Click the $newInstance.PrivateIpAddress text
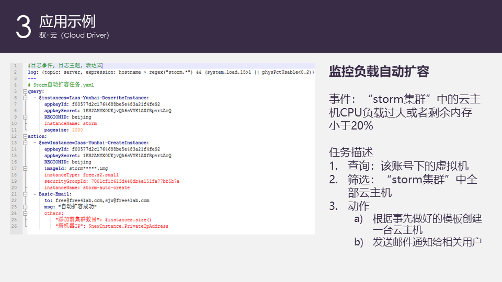The width and height of the screenshot is (502, 282). tap(129, 226)
